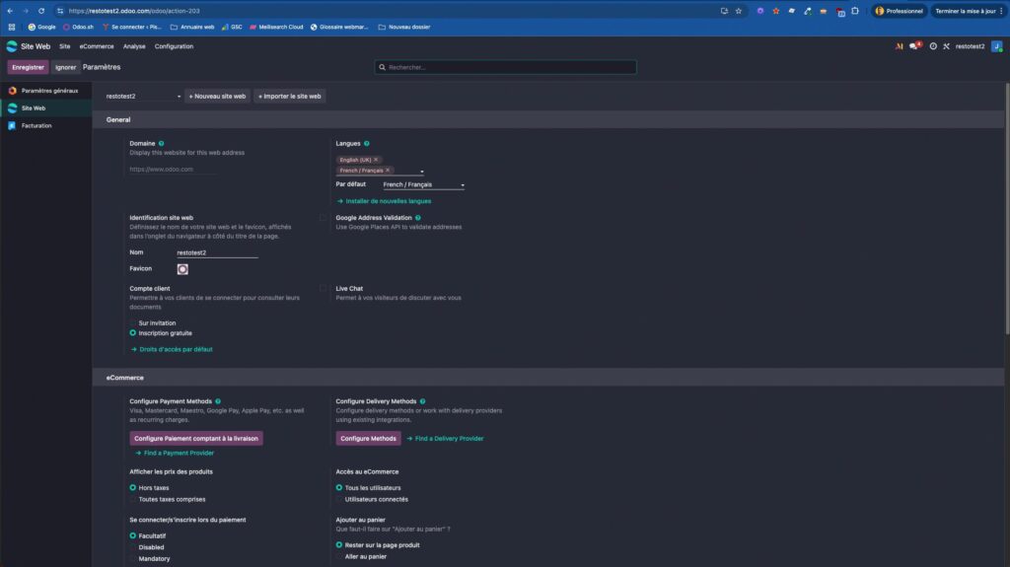Viewport: 1010px width, 567px height.
Task: Open Facturation settings in the sidebar
Action: pos(45,125)
